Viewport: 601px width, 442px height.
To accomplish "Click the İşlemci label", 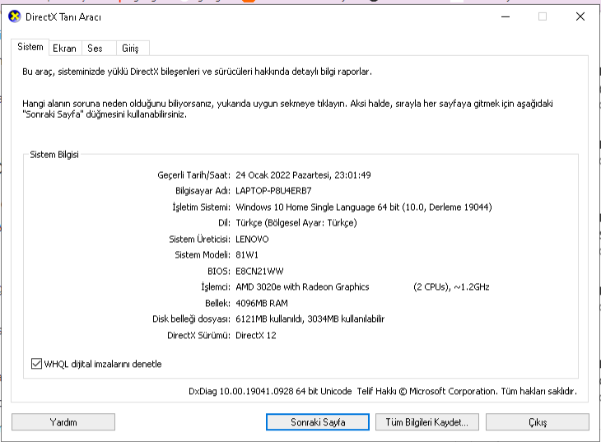I will coord(216,286).
